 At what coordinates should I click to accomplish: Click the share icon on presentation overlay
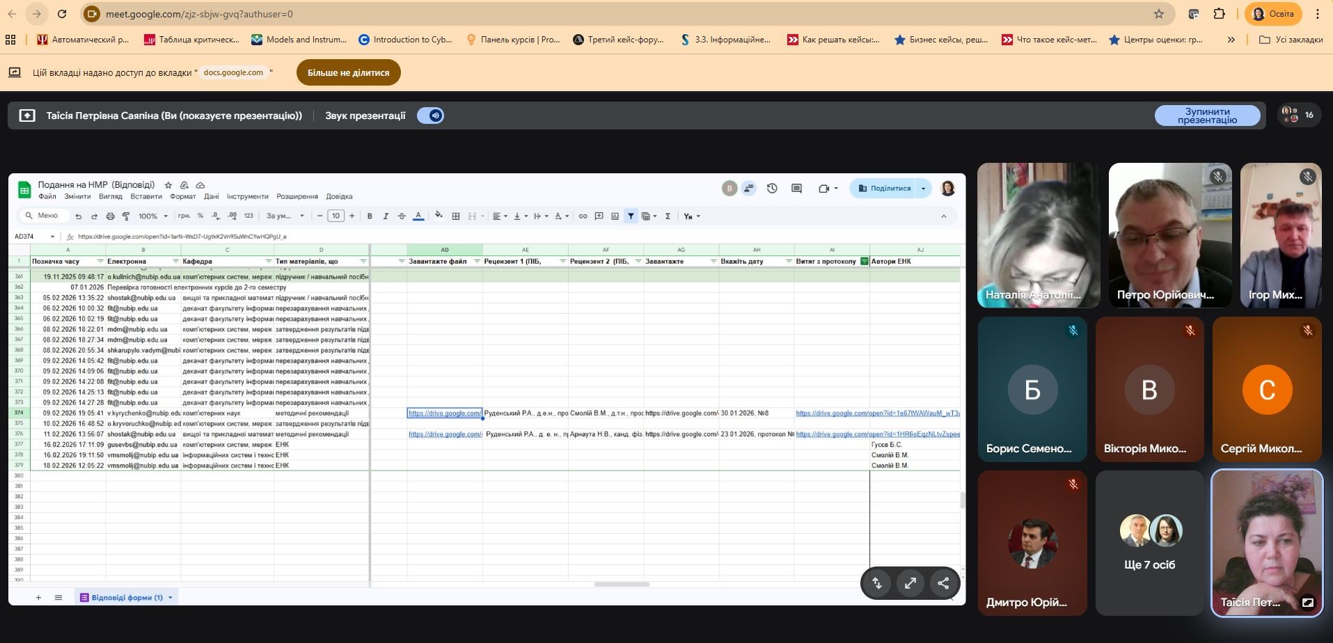coord(943,584)
